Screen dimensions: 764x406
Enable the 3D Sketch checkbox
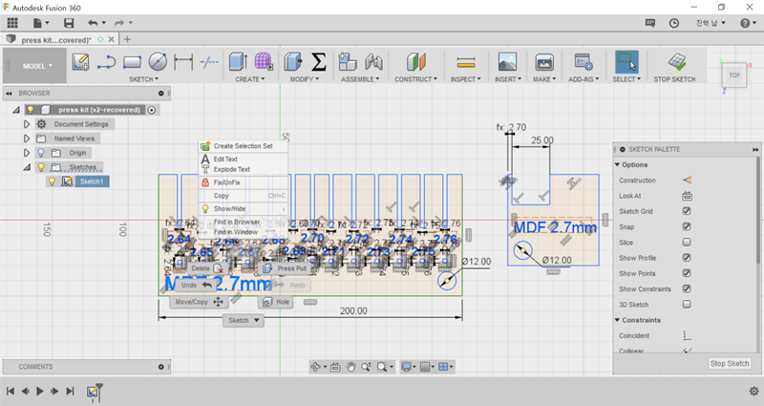pyautogui.click(x=687, y=304)
